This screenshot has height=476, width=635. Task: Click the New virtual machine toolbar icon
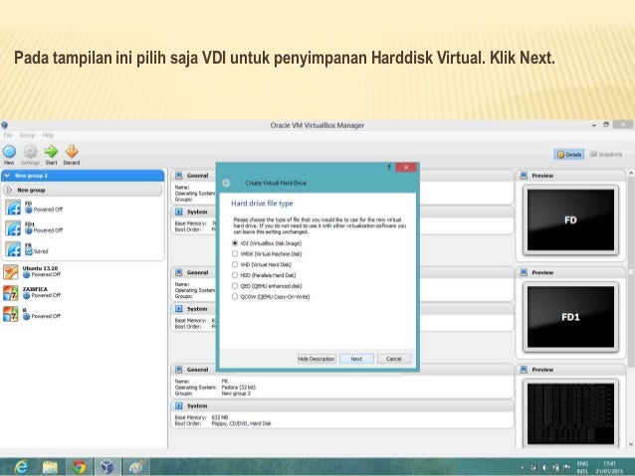[9, 154]
